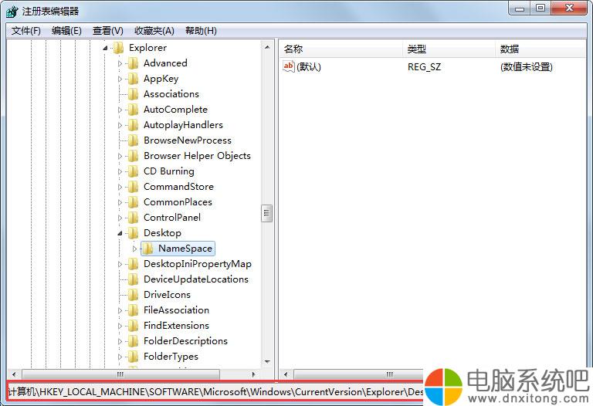This screenshot has height=406, width=593.
Task: Click the FileAssociation folder icon
Action: pos(133,310)
